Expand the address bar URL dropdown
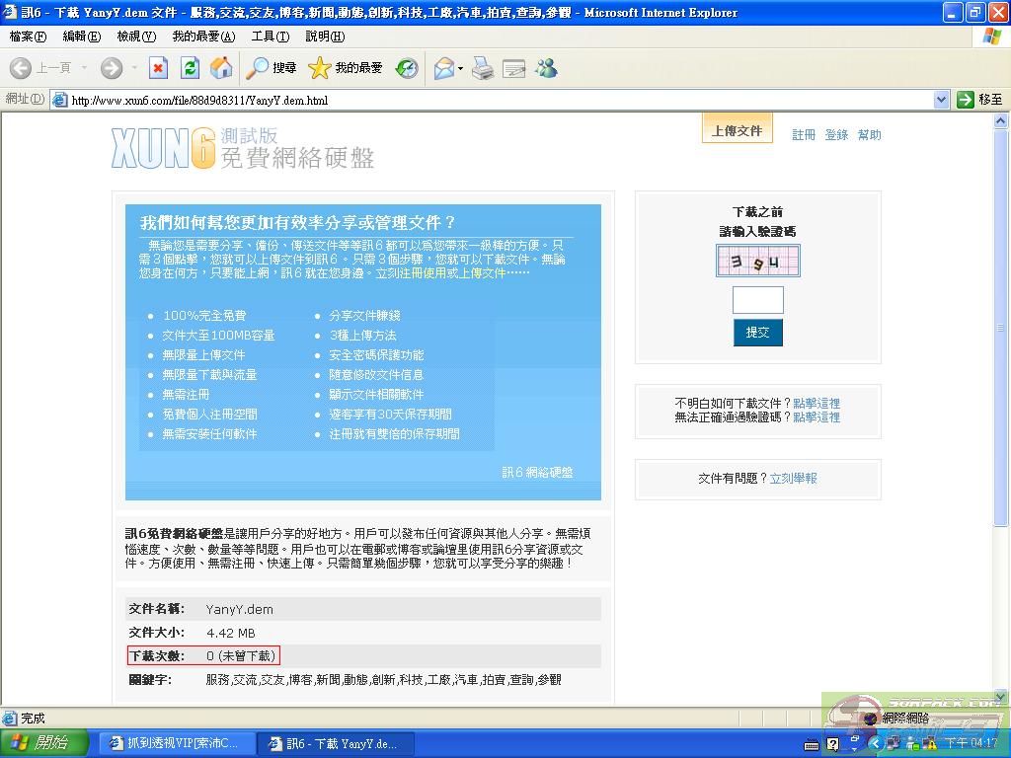The height and width of the screenshot is (758, 1011). point(941,100)
